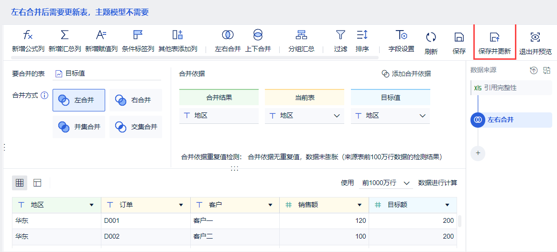557x252 pixels.
Task: Select the 左右合并 step in data flow
Action: pos(500,120)
